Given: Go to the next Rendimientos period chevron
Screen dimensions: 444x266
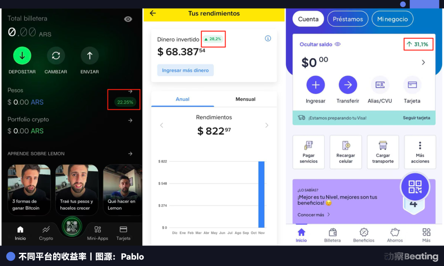Looking at the screenshot, I should [x=266, y=125].
